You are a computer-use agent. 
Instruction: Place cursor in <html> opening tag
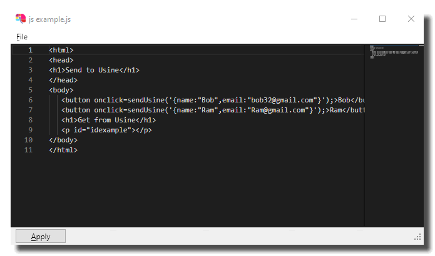click(61, 50)
